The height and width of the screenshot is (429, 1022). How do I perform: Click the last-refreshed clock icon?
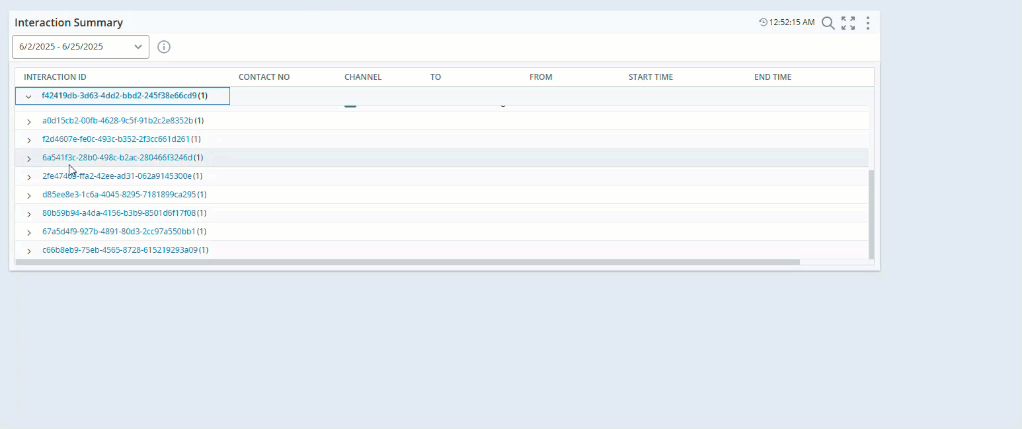pyautogui.click(x=763, y=22)
